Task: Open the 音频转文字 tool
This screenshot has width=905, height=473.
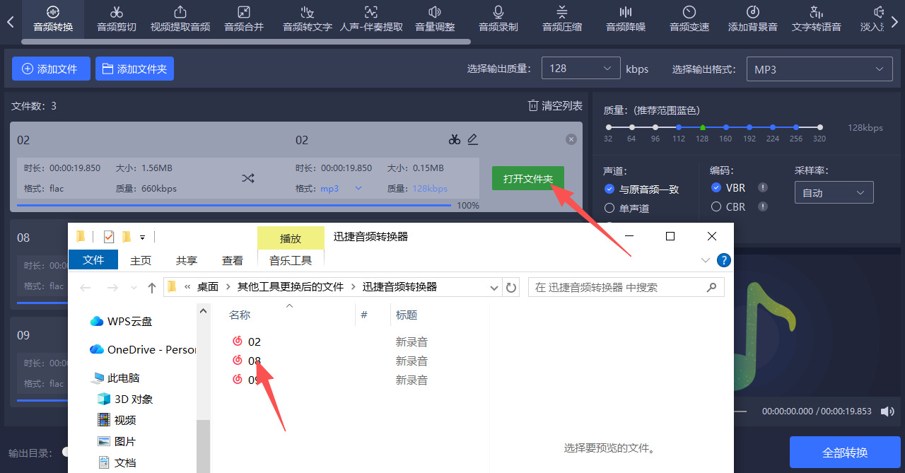Action: click(x=308, y=19)
